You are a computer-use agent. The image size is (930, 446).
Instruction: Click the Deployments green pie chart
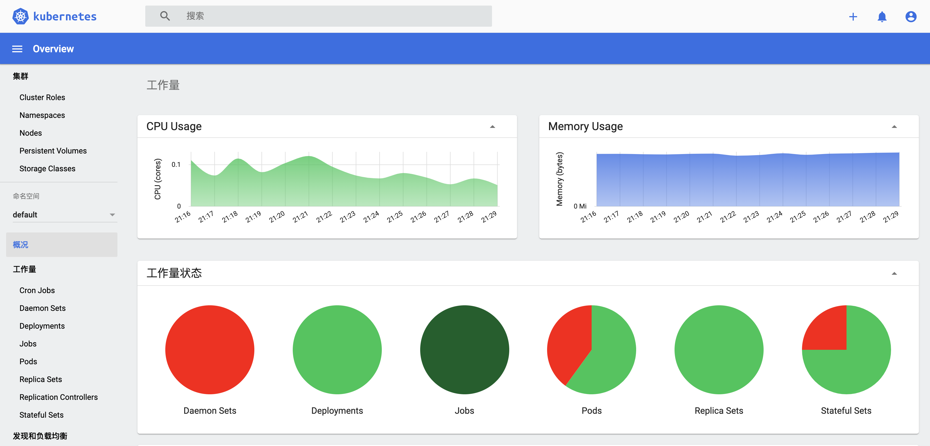coord(337,350)
